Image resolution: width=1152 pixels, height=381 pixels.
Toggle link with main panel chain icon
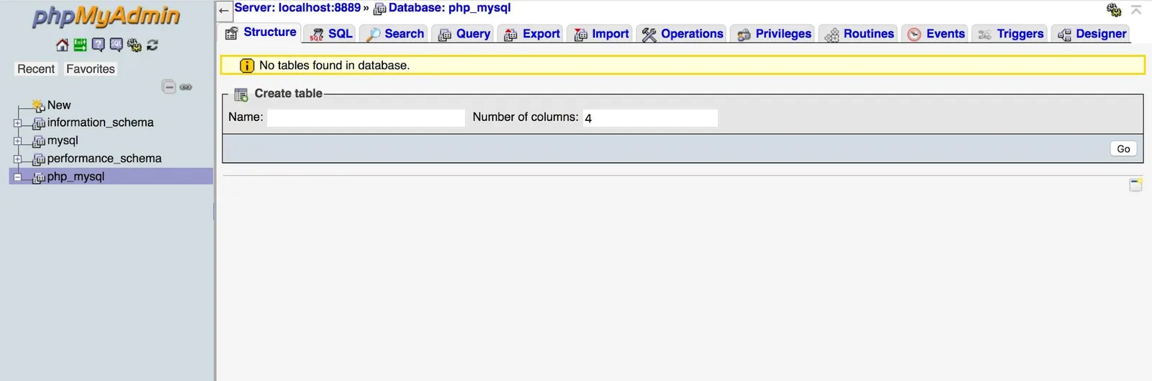pos(186,87)
